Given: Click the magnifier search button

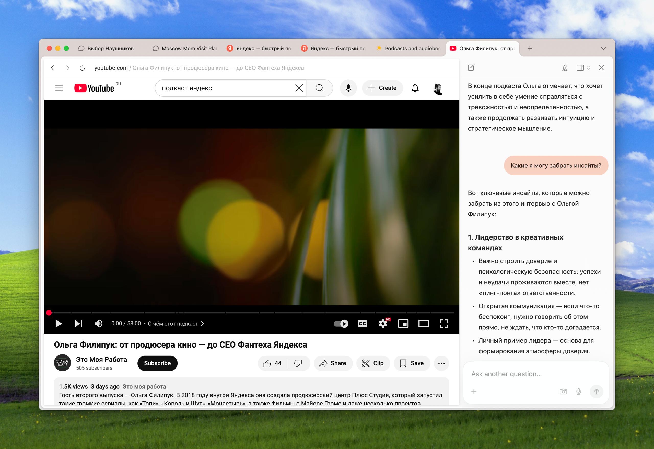Looking at the screenshot, I should [319, 88].
